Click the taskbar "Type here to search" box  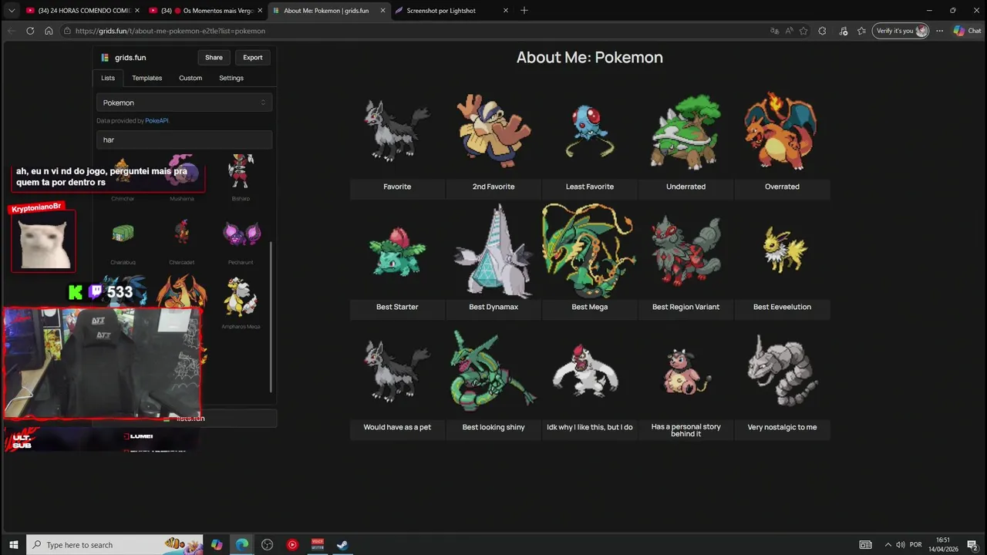[x=115, y=545]
